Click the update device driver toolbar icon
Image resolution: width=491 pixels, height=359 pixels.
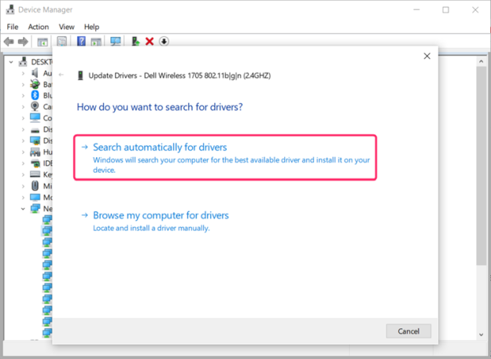135,42
